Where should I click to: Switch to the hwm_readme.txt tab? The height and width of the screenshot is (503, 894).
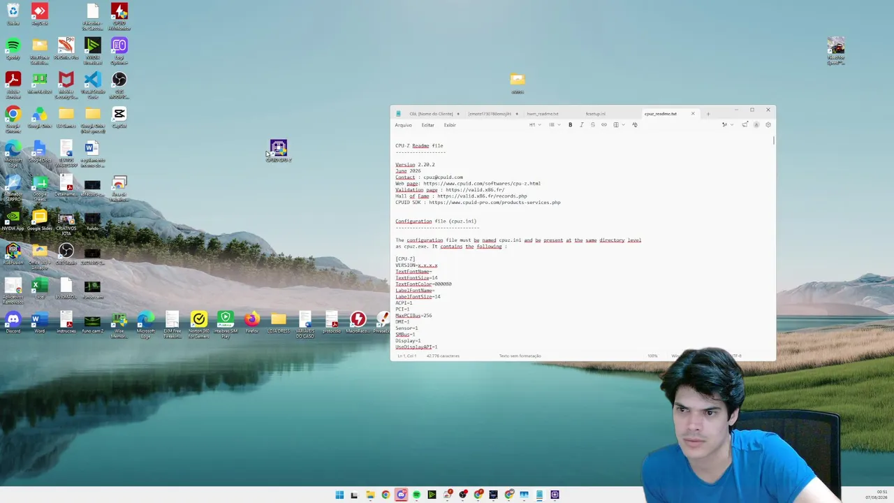tap(543, 114)
